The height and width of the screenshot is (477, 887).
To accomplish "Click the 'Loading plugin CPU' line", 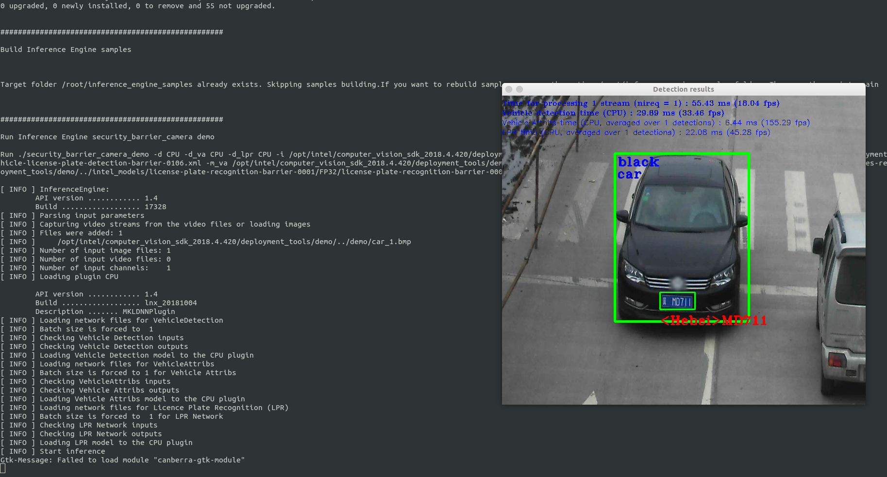I will coord(59,277).
